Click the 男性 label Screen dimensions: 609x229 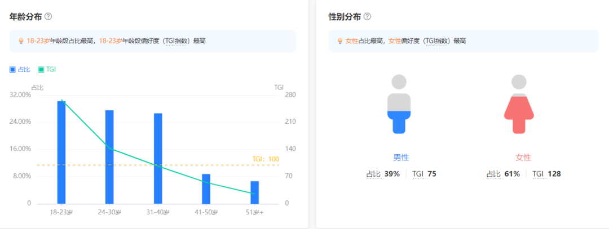(401, 158)
